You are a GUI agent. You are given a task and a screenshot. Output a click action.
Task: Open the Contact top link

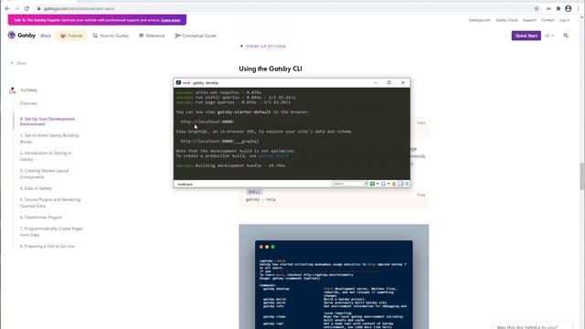[548, 20]
